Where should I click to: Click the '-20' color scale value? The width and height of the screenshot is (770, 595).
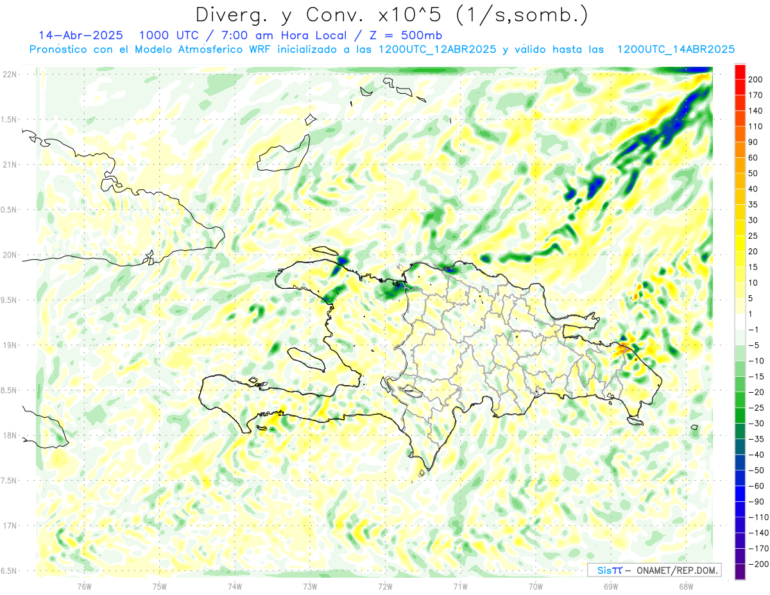[x=756, y=392]
